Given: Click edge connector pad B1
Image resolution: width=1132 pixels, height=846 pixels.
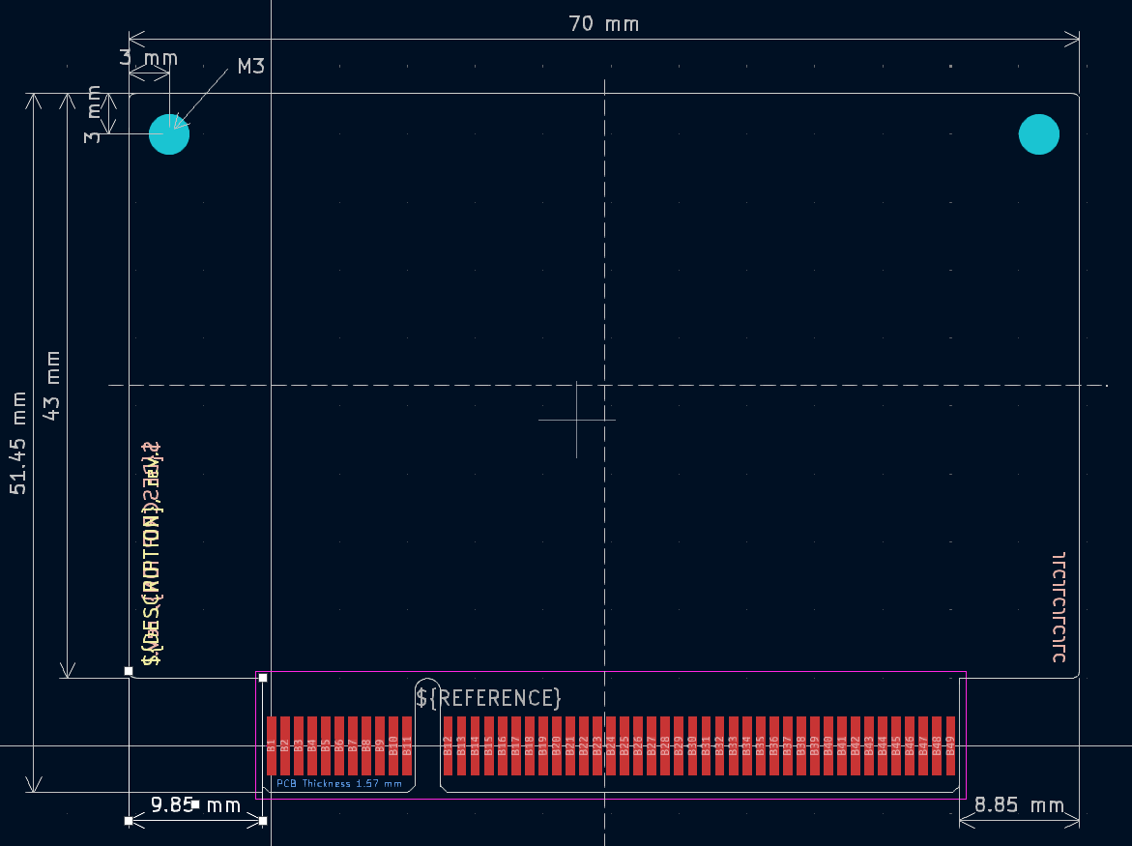Looking at the screenshot, I should click(x=272, y=745).
